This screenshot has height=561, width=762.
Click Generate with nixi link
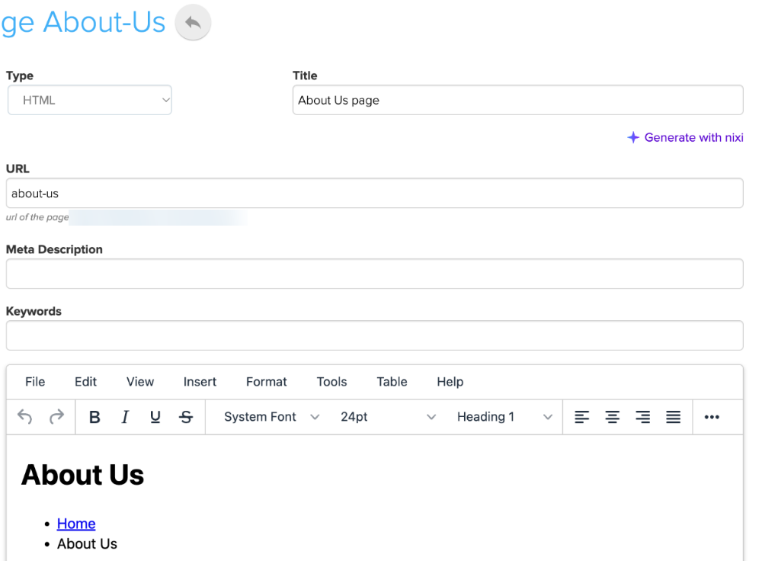pos(685,137)
